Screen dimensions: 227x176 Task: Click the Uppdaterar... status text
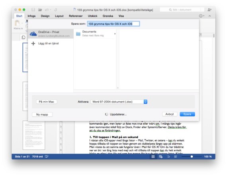click(x=118, y=114)
